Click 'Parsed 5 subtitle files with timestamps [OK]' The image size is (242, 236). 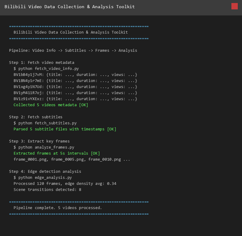[65, 129]
